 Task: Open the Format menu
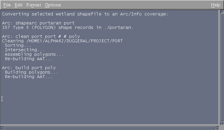pyautogui.click(x=34, y=5)
